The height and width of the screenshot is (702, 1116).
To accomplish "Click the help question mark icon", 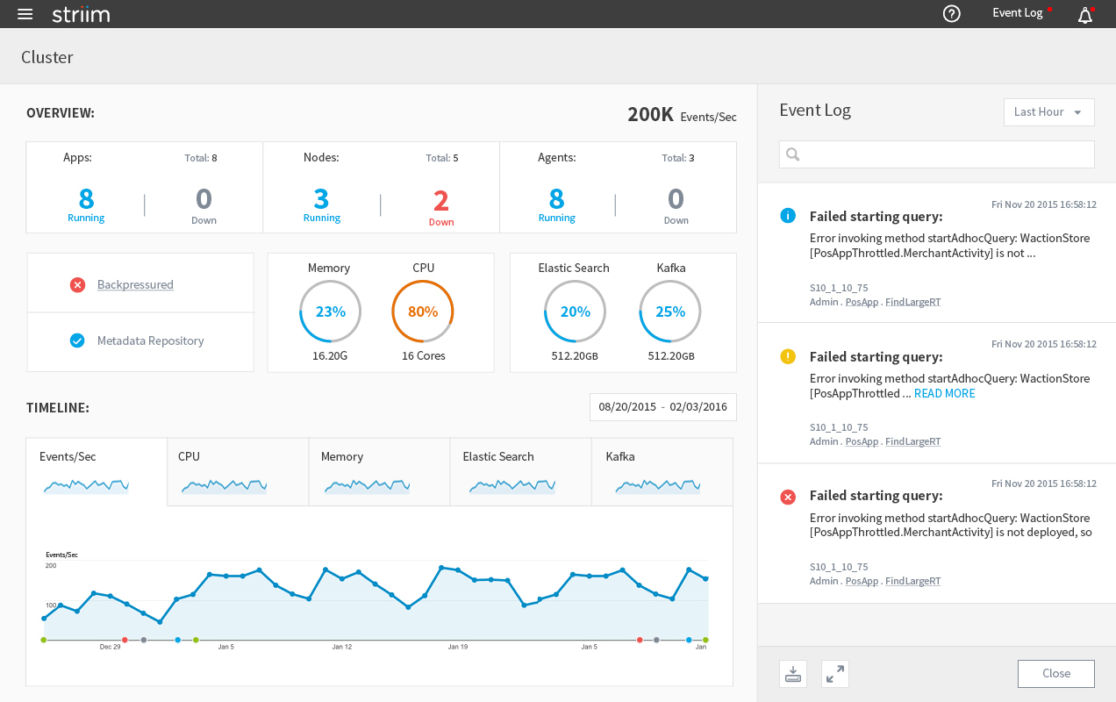I will click(951, 14).
